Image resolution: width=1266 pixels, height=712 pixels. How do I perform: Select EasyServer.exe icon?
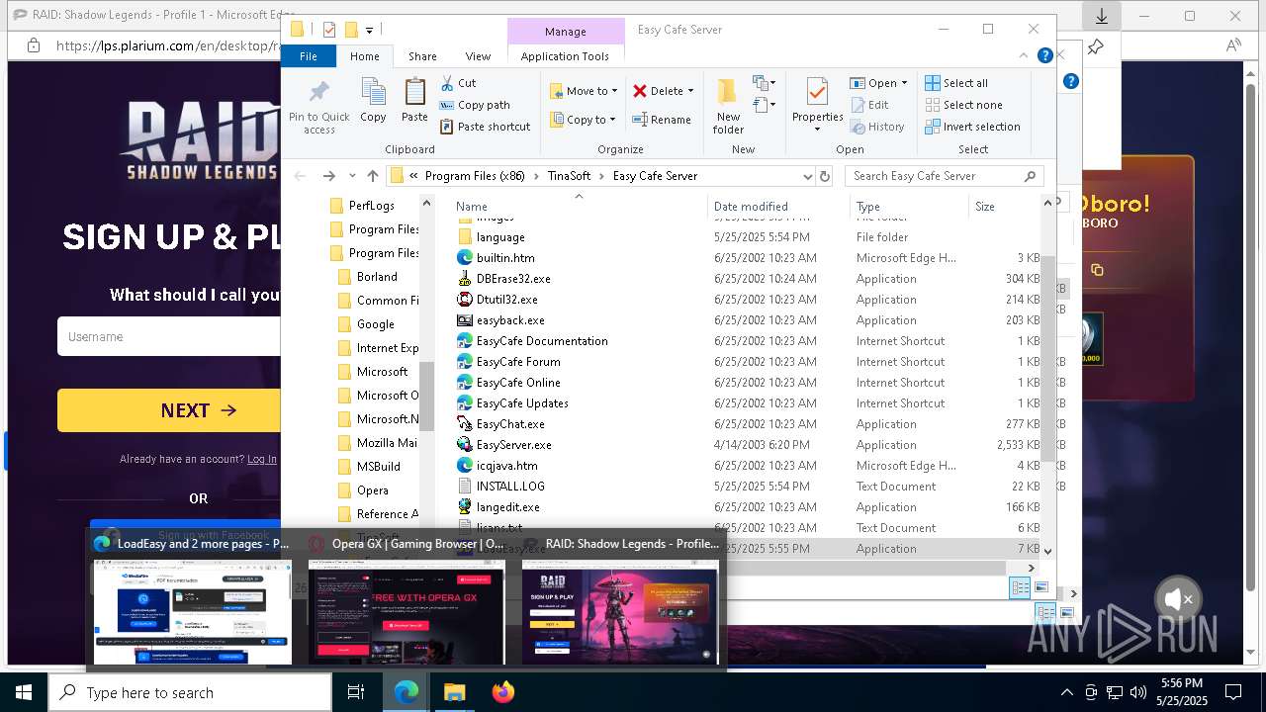click(465, 445)
